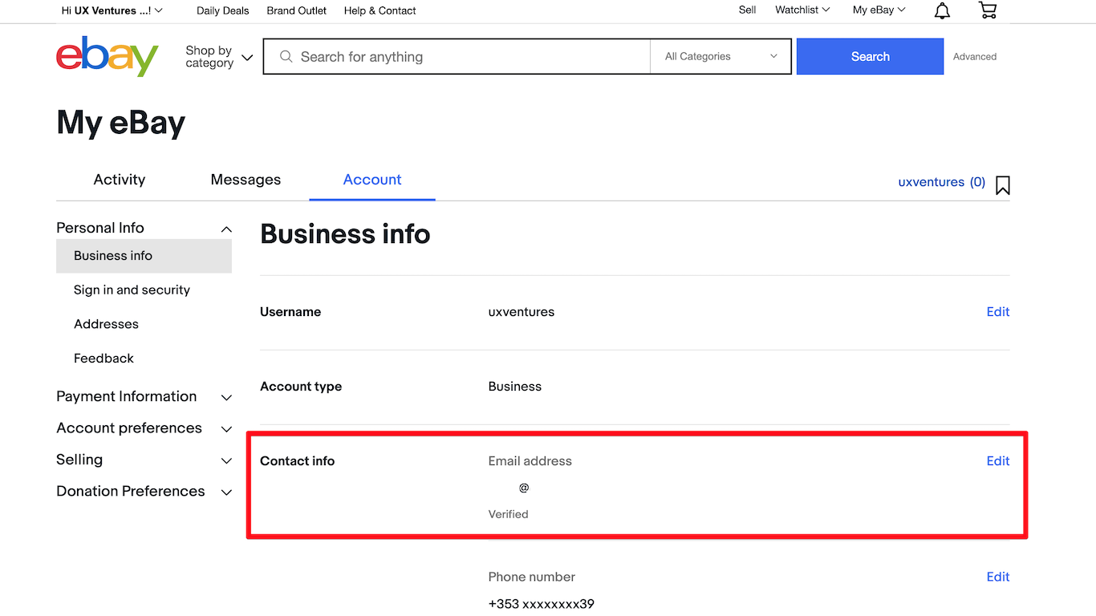
Task: Open Sign in and security
Action: (132, 290)
